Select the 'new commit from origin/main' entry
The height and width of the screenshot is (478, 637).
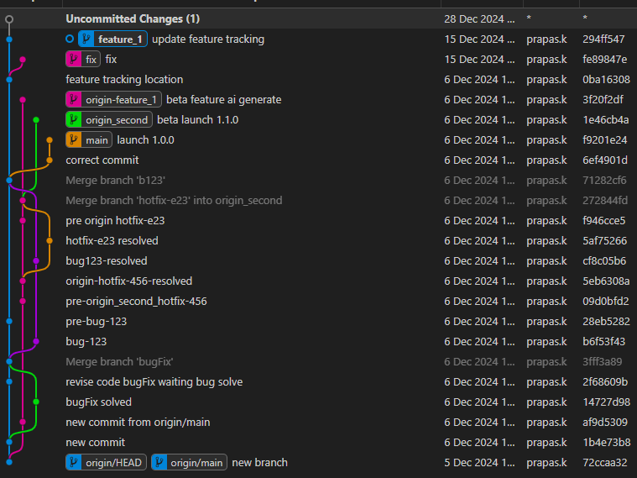tap(138, 423)
